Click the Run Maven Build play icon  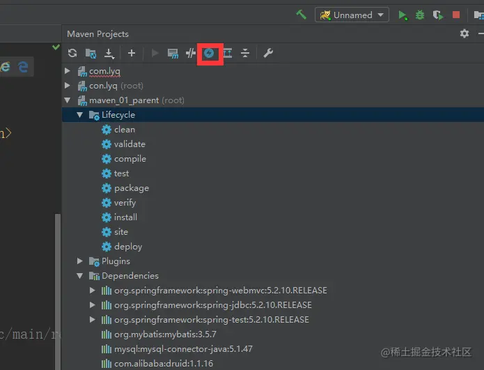click(x=155, y=53)
